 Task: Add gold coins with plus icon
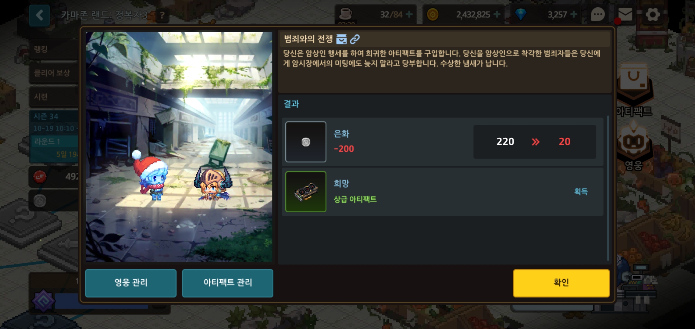(x=497, y=14)
